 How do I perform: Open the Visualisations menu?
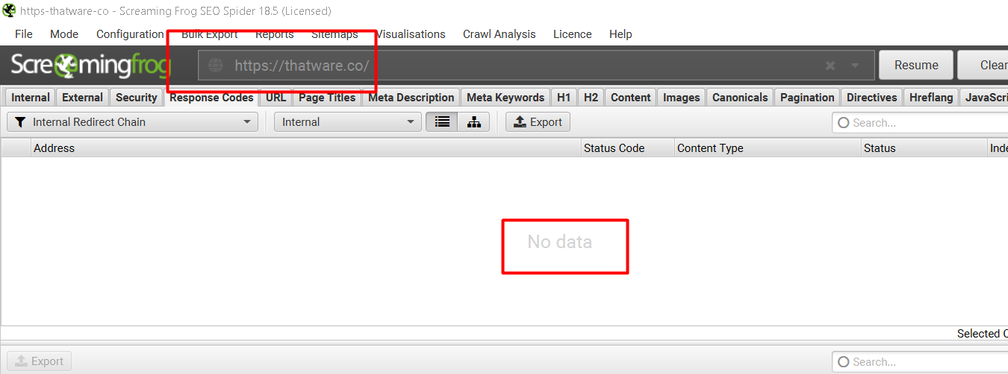tap(411, 34)
